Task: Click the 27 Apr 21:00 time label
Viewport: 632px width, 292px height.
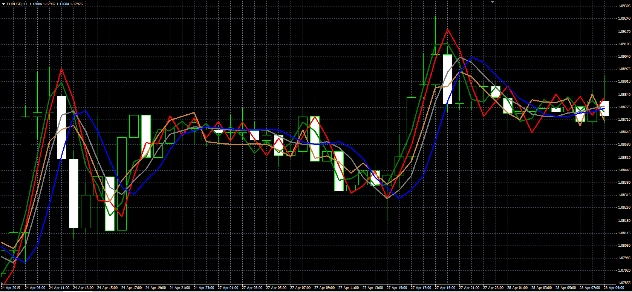Action: pos(469,288)
